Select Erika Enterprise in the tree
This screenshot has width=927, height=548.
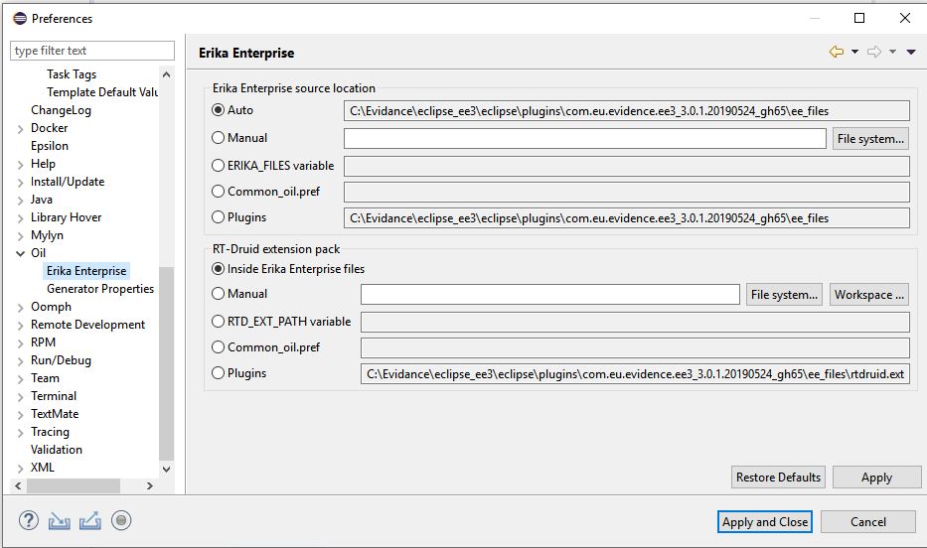[x=86, y=270]
